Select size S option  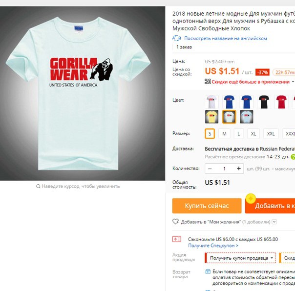coord(210,134)
